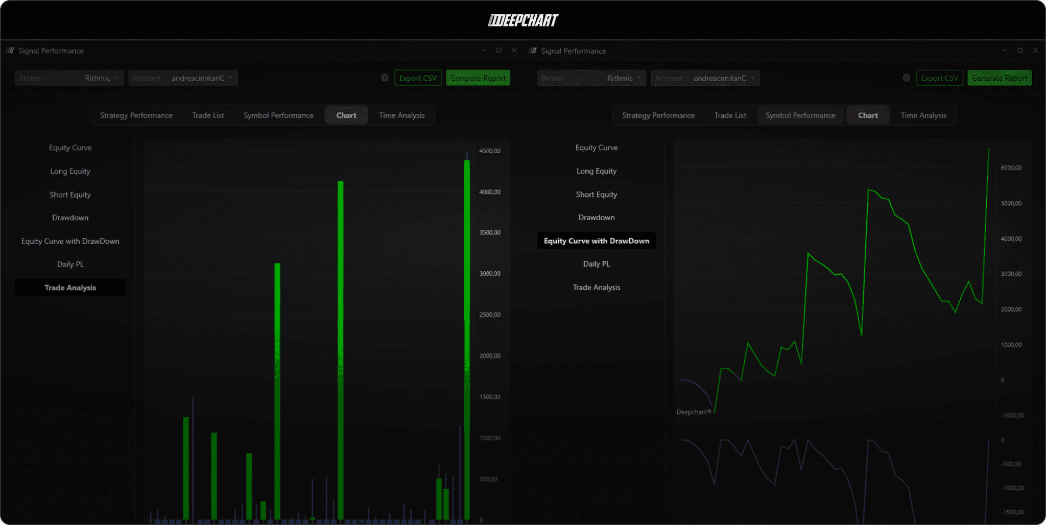Viewport: 1046px width, 525px height.
Task: Open the settings gear in the right Signal Performance window
Action: tap(907, 78)
